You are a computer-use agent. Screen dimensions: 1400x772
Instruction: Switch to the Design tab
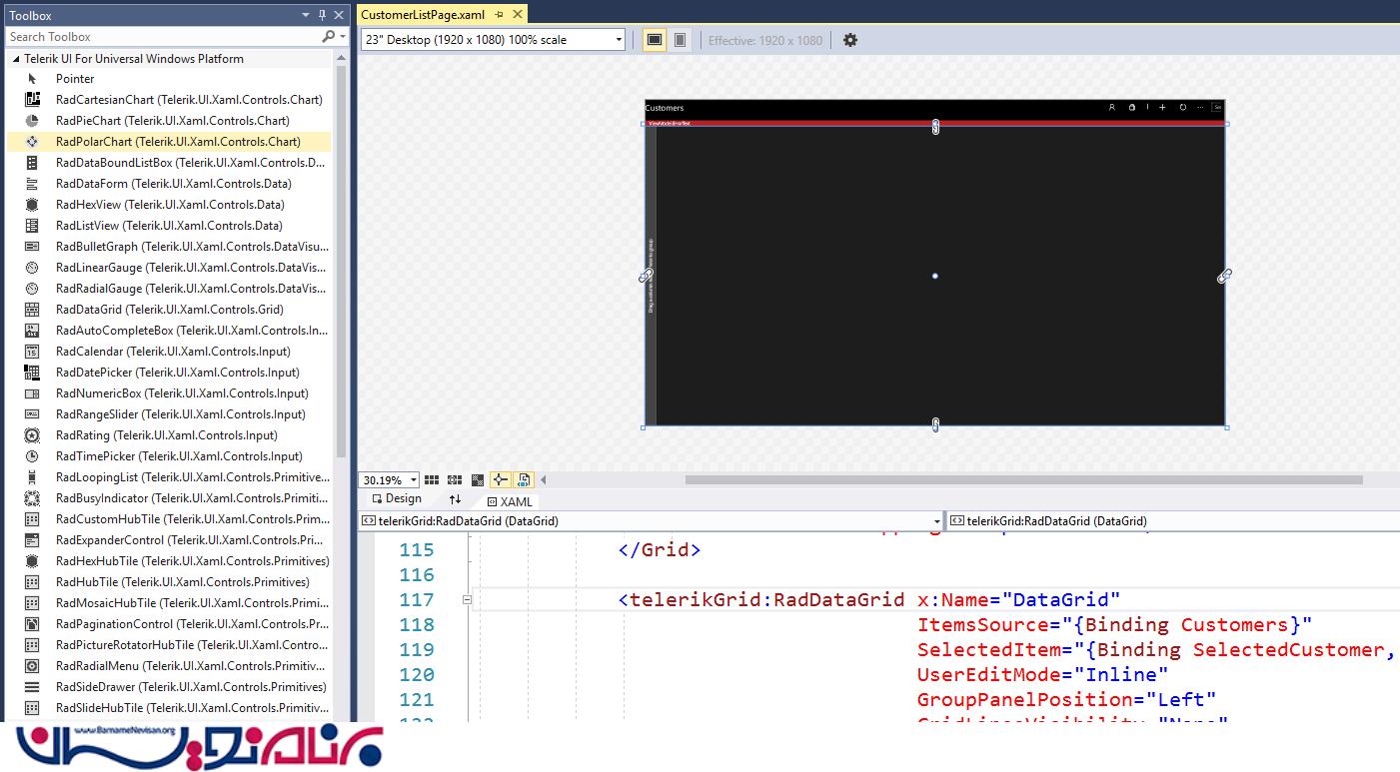pyautogui.click(x=397, y=499)
